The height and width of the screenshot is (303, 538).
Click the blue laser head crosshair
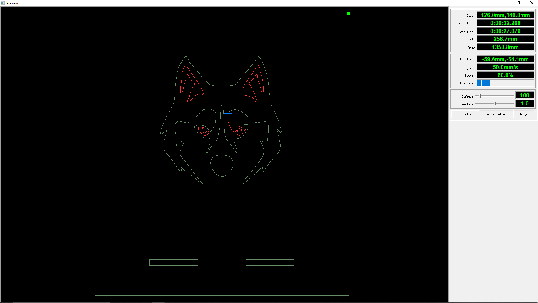coord(228,113)
